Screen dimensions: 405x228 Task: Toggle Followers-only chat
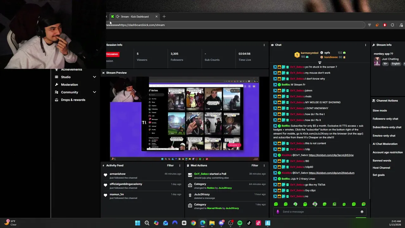pyautogui.click(x=385, y=119)
